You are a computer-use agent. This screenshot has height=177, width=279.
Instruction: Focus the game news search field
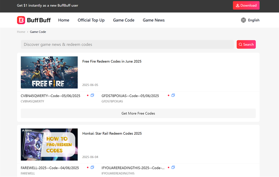click(x=127, y=44)
